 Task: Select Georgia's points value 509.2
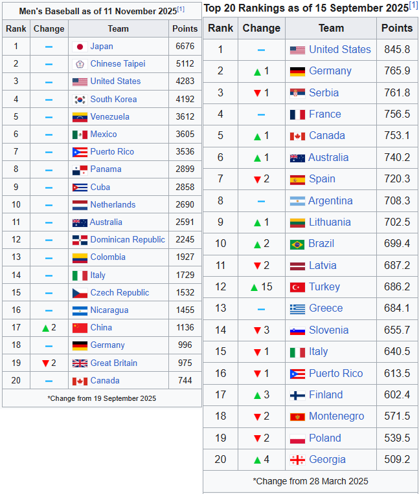pos(397,460)
